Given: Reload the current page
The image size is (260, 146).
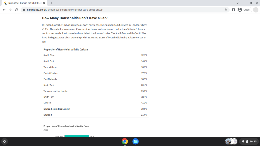Looking at the screenshot, I should point(16,10).
